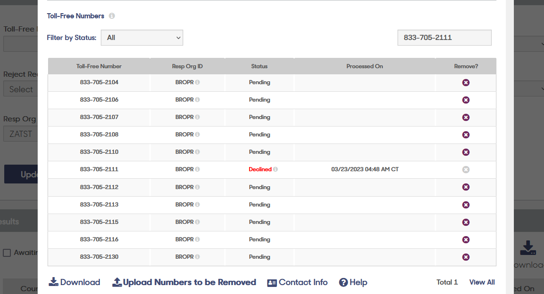Image resolution: width=544 pixels, height=294 pixels.
Task: Sort by Status column header
Action: tap(260, 66)
